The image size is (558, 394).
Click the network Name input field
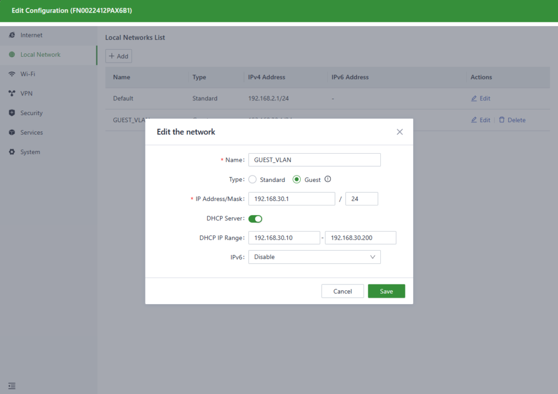(x=314, y=160)
